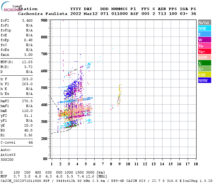Select the SSW salmon legend swatch
The width and height of the screenshot is (213, 183).
click(x=204, y=57)
